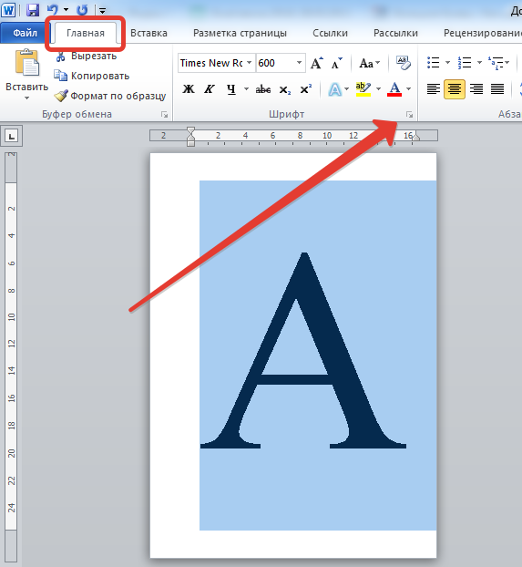The width and height of the screenshot is (522, 567).
Task: Expand the Шрифт dialog launcher
Action: point(409,115)
